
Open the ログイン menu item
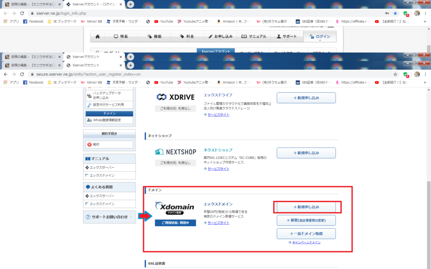point(320,37)
